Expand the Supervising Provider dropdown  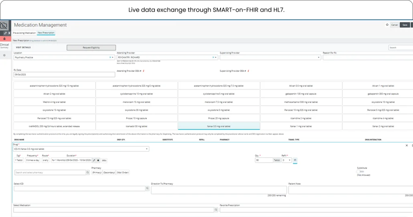coord(319,57)
